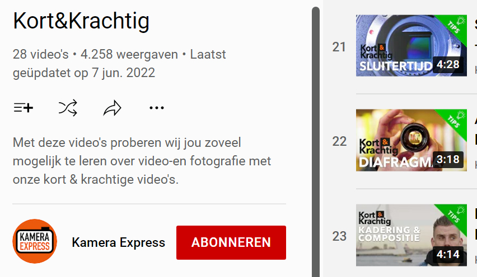Play the Diafragma video thumbnail
This screenshot has height=277, width=477.
(x=411, y=140)
